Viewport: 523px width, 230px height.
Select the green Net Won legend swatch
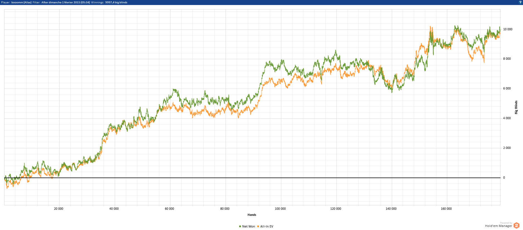click(240, 226)
